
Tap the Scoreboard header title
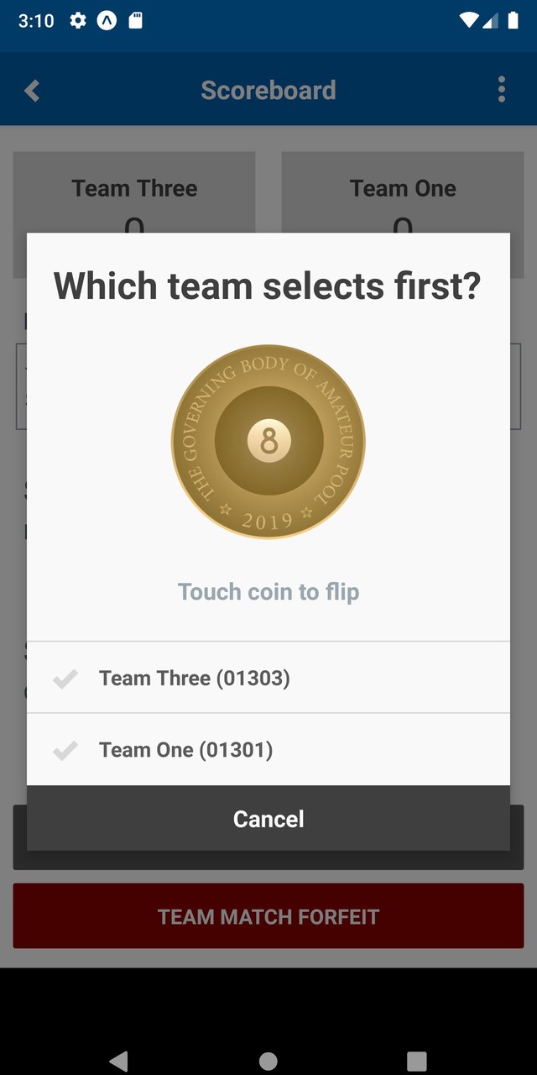point(268,90)
